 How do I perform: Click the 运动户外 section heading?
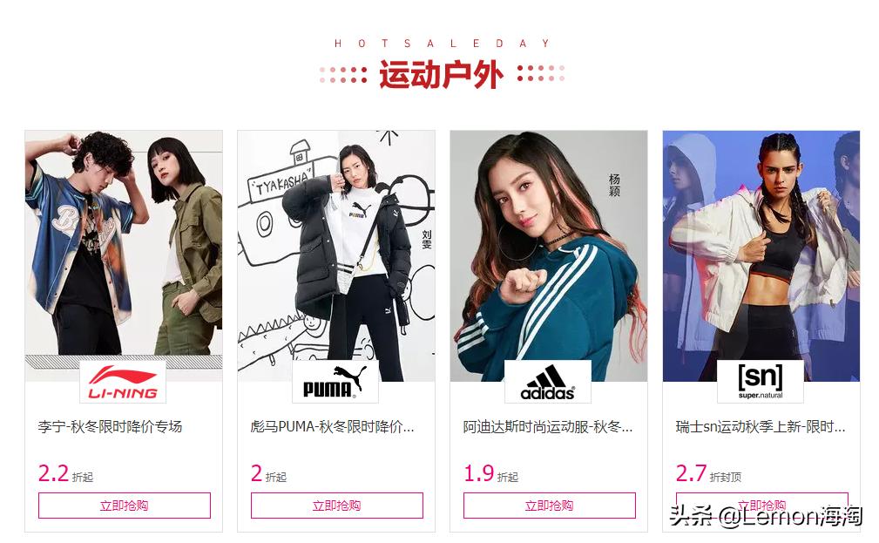pyautogui.click(x=441, y=74)
